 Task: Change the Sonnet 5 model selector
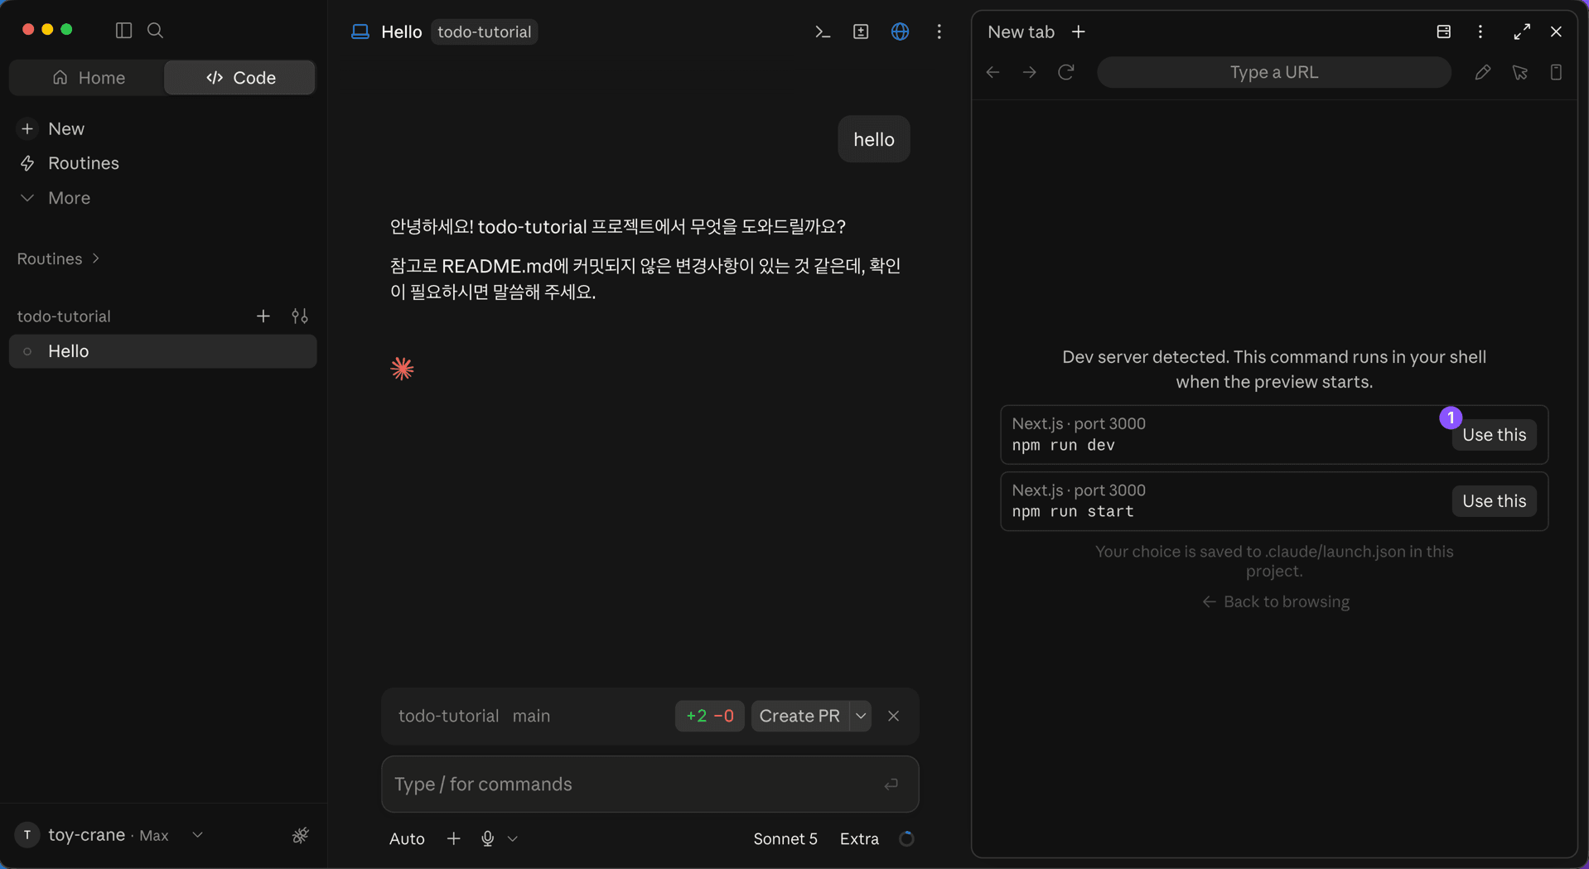coord(785,838)
